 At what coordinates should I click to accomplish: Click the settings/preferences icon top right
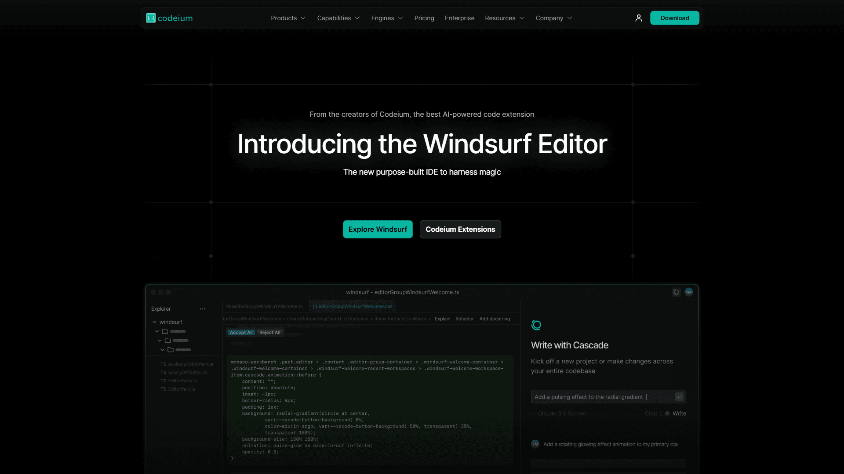coord(677,292)
